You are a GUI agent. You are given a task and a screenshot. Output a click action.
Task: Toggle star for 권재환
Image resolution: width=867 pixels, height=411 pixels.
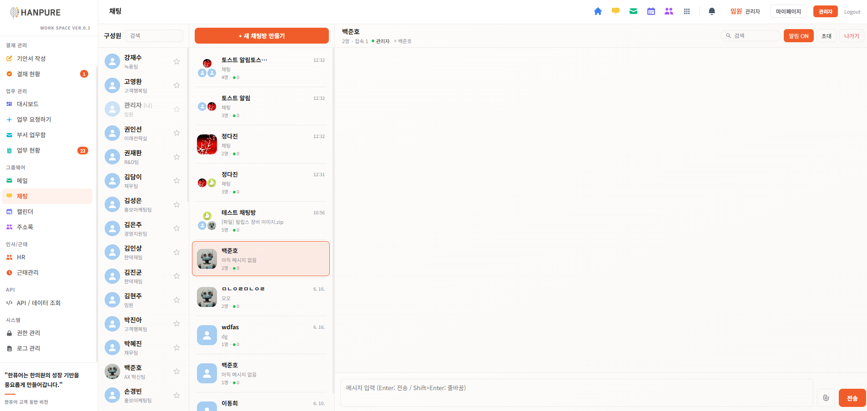coord(176,157)
